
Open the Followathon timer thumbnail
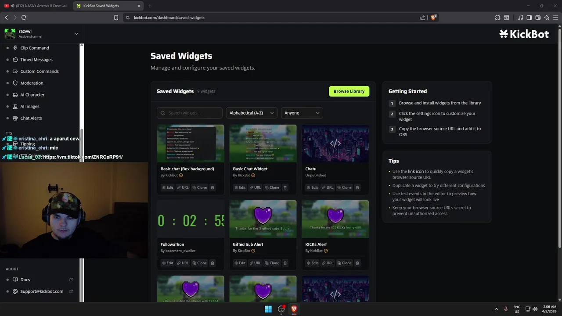coord(191,219)
